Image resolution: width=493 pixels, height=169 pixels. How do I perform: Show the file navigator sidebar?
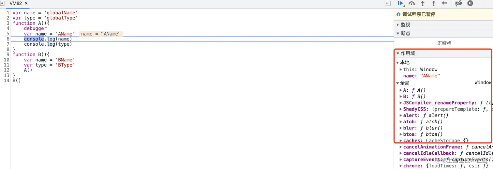2,3
